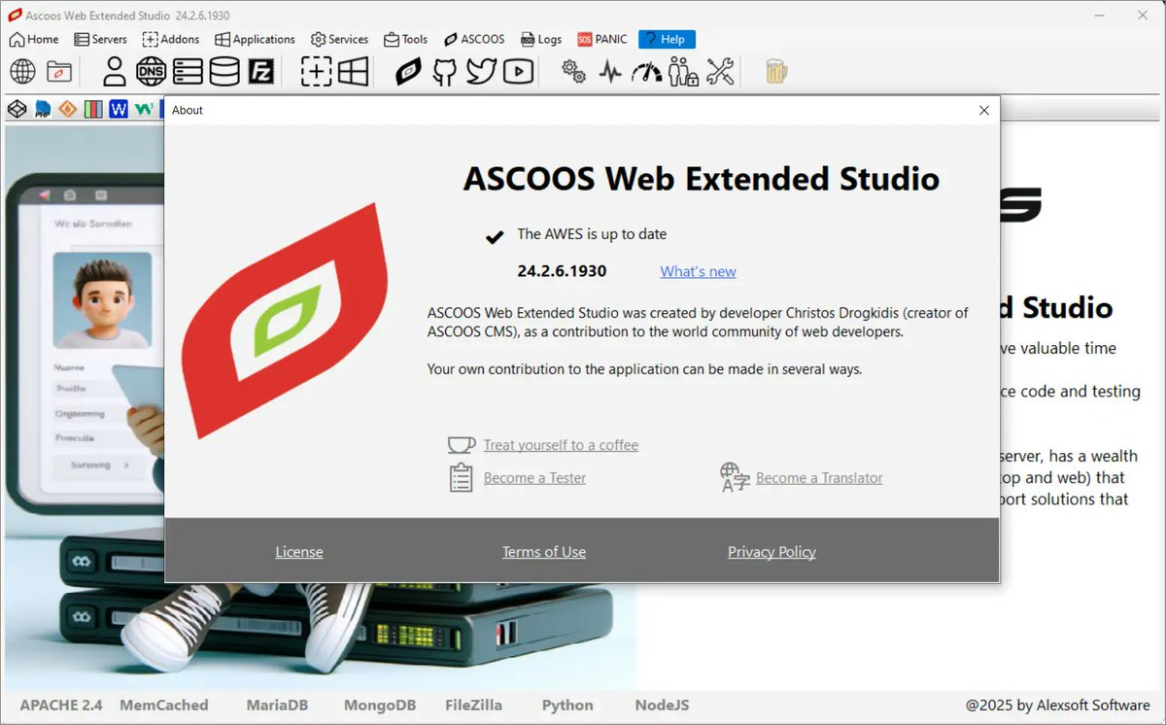Viewport: 1166px width, 725px height.
Task: Click the database stack icon
Action: pyautogui.click(x=223, y=71)
